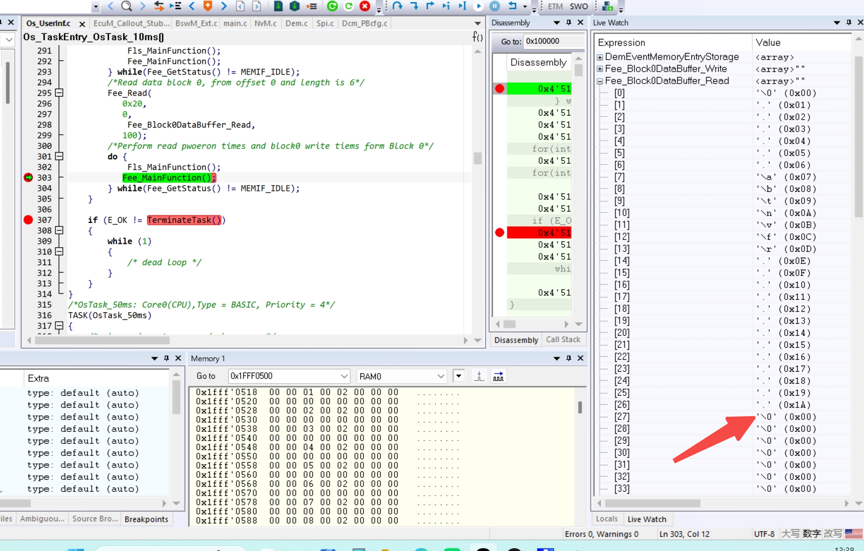Click the red Stop Debugging icon
864x551 pixels.
point(365,6)
